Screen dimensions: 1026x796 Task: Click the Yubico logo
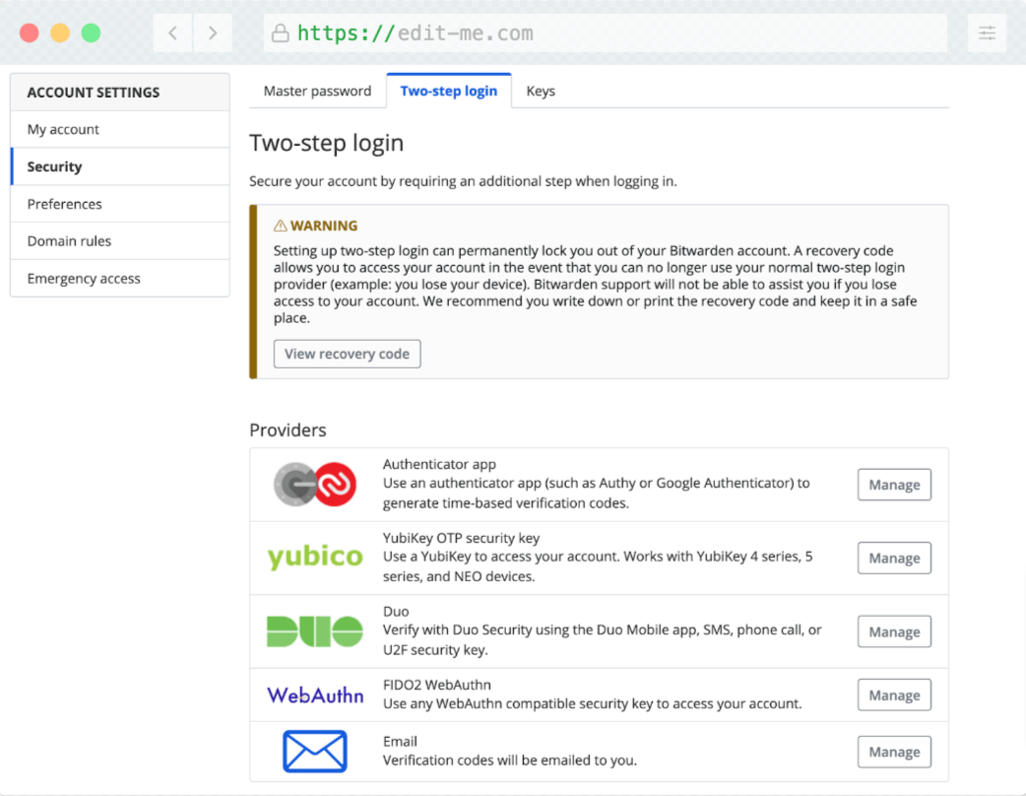(x=315, y=558)
